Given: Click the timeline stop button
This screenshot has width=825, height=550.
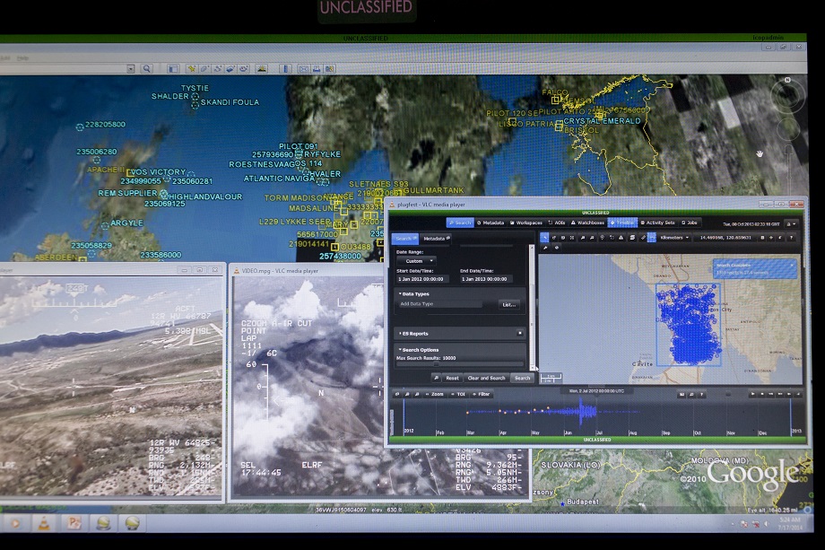Looking at the screenshot, I should [762, 394].
